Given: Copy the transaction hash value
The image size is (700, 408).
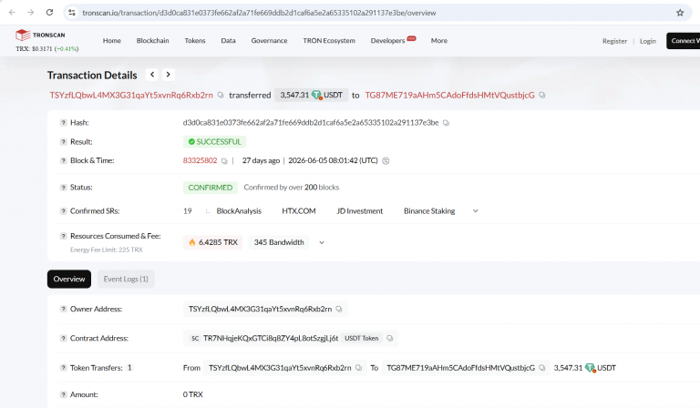Looking at the screenshot, I should click(446, 123).
